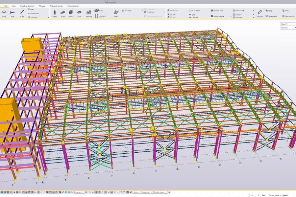Click the Footing tool icon
The width and height of the screenshot is (296, 197).
tap(89, 13)
